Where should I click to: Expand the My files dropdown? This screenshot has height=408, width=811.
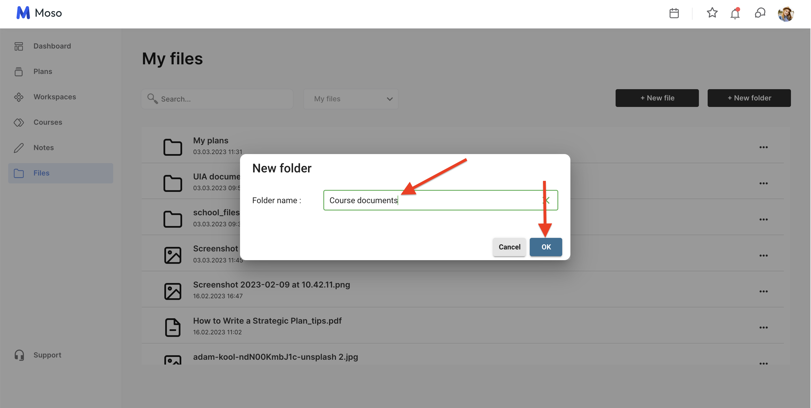[351, 99]
